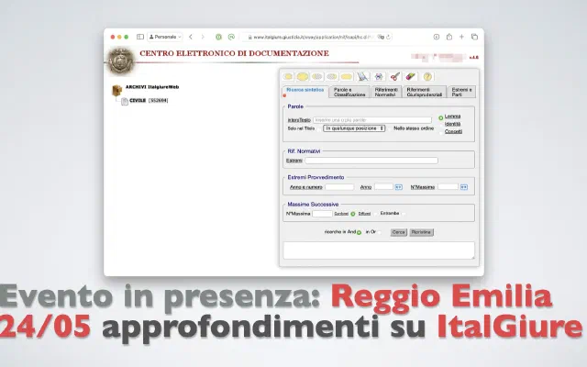Click the Cerca button

pos(398,232)
